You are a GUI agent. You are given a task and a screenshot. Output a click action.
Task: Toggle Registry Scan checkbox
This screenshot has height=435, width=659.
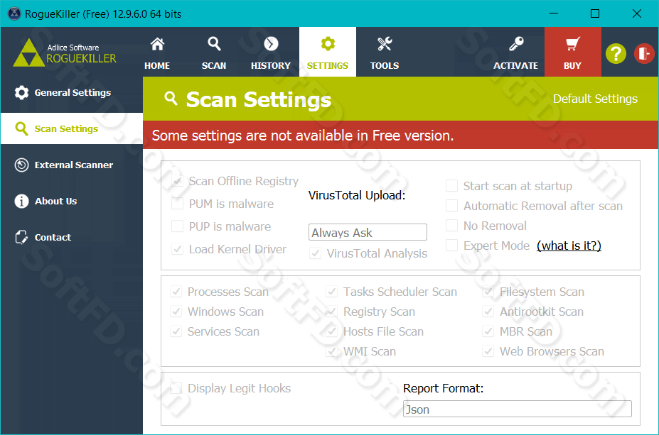[331, 312]
